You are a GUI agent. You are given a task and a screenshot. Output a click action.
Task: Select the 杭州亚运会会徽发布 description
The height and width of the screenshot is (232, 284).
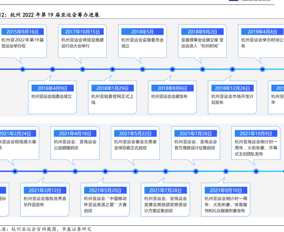tap(169, 96)
